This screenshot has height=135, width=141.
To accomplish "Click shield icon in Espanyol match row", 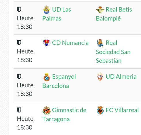I will (x=19, y=77).
